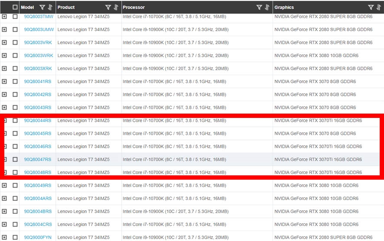Check the box for row 90Q9000FYN
Screen dimensions: 384x241
pos(15,237)
